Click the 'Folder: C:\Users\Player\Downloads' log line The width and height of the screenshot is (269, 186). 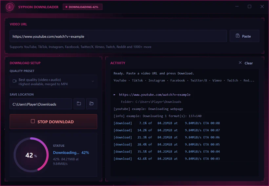[151, 102]
